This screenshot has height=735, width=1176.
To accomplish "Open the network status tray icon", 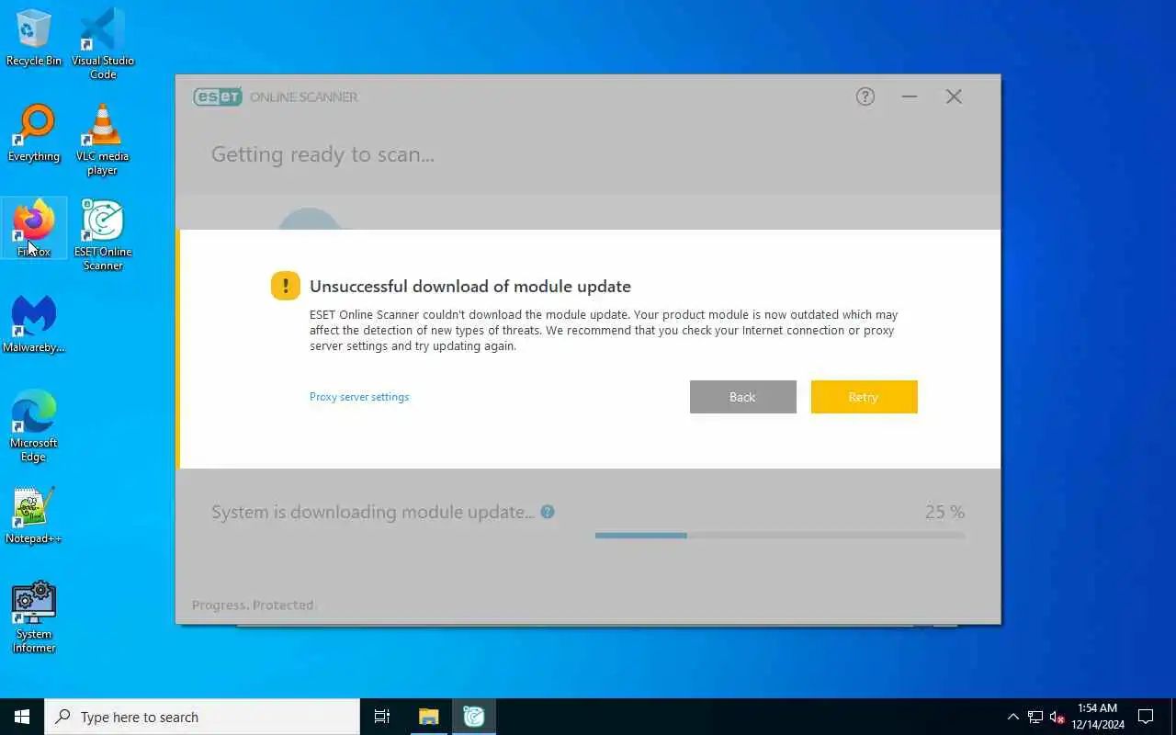I will 1035,717.
